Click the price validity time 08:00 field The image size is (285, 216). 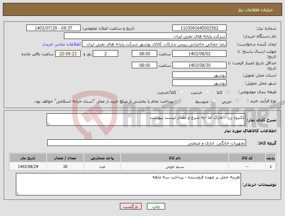click(144, 65)
